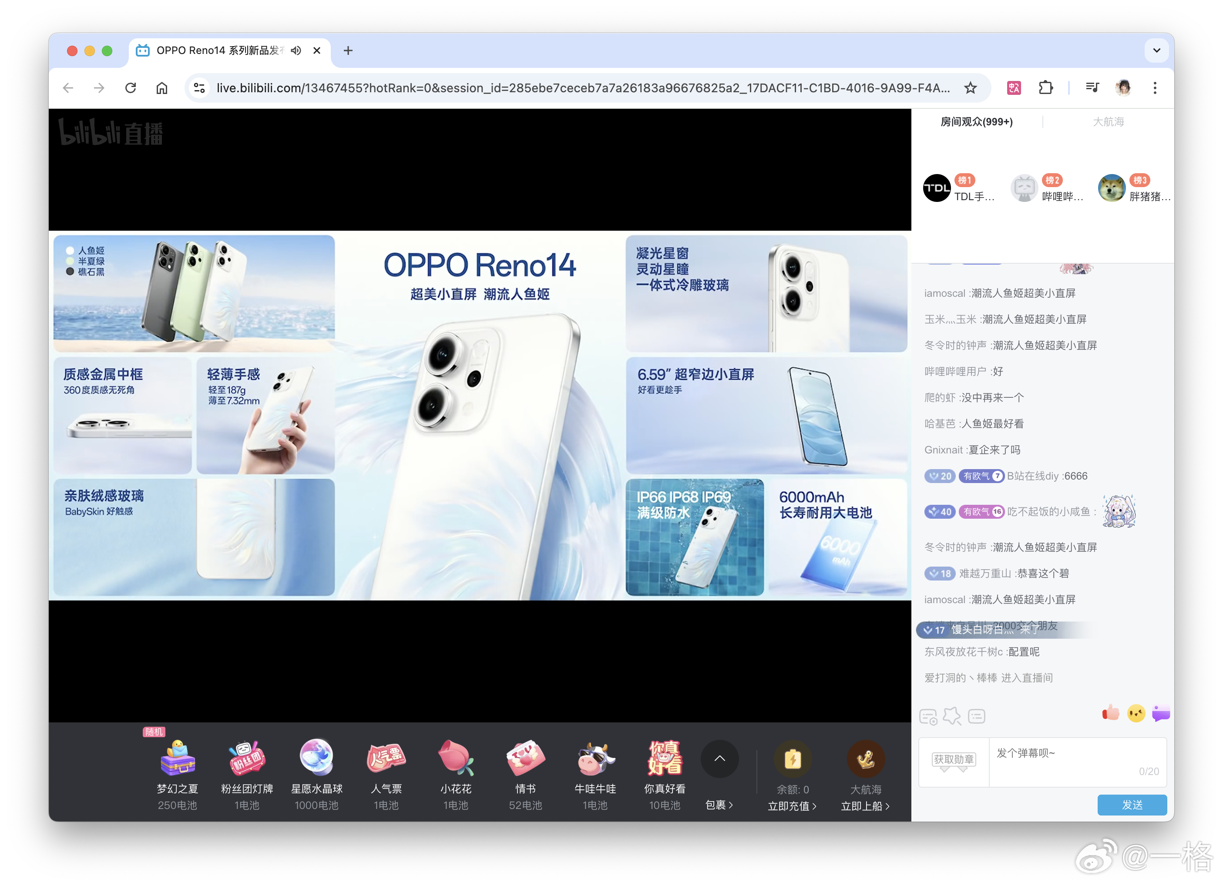Open a new browser tab

(x=348, y=50)
